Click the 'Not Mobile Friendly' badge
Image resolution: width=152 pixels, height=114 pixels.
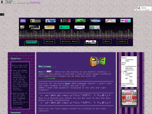point(10,2)
